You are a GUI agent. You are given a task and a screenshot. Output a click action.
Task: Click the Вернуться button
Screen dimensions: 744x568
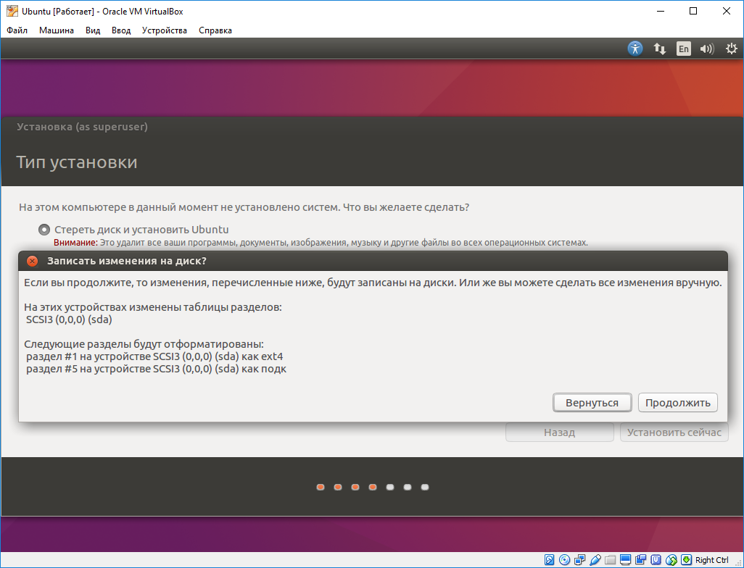(x=592, y=403)
